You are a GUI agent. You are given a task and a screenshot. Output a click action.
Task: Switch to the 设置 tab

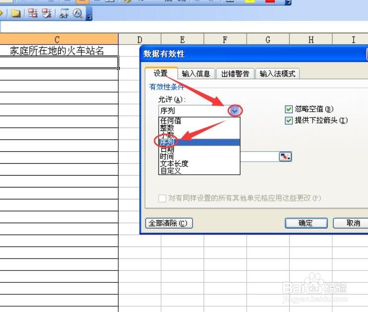click(x=161, y=73)
